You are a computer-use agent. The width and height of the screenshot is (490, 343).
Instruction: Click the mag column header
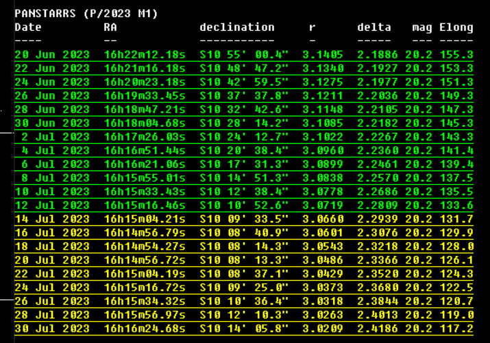point(422,27)
